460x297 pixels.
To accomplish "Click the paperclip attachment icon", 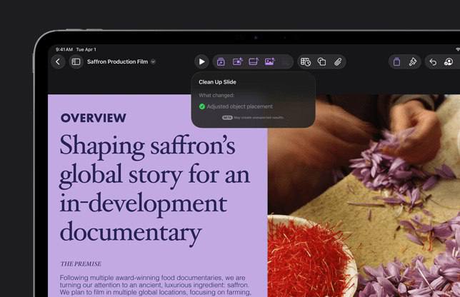I will pos(338,62).
